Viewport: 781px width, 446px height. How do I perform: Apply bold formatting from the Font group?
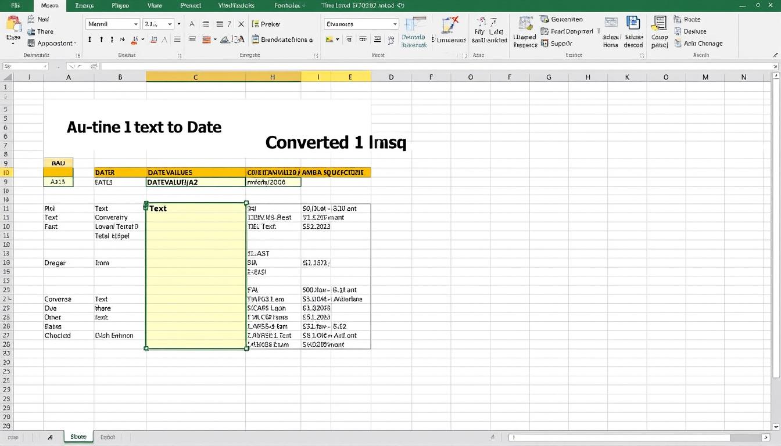coord(89,39)
